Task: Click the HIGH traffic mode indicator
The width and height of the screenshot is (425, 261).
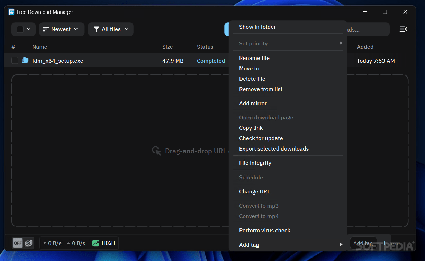Action: [104, 243]
